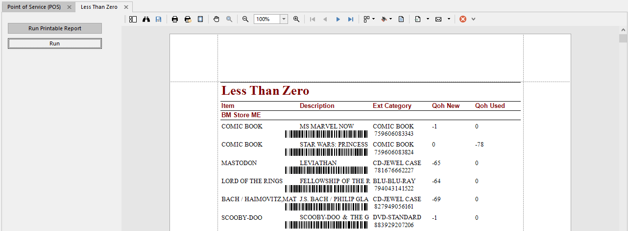Close the Less Than Zero tab

pos(126,7)
